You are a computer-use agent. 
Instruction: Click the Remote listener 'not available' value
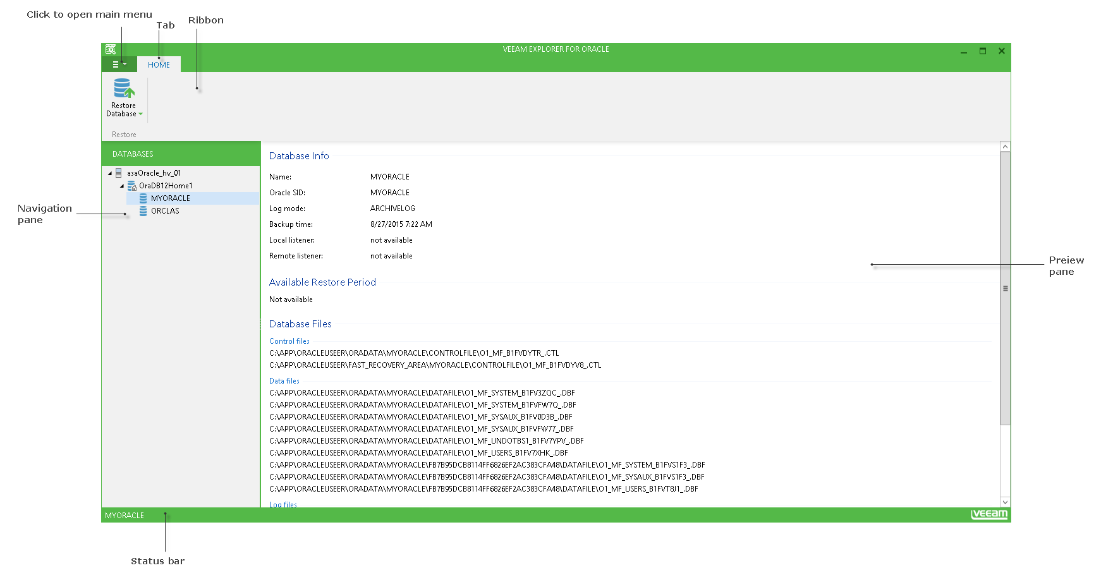391,256
